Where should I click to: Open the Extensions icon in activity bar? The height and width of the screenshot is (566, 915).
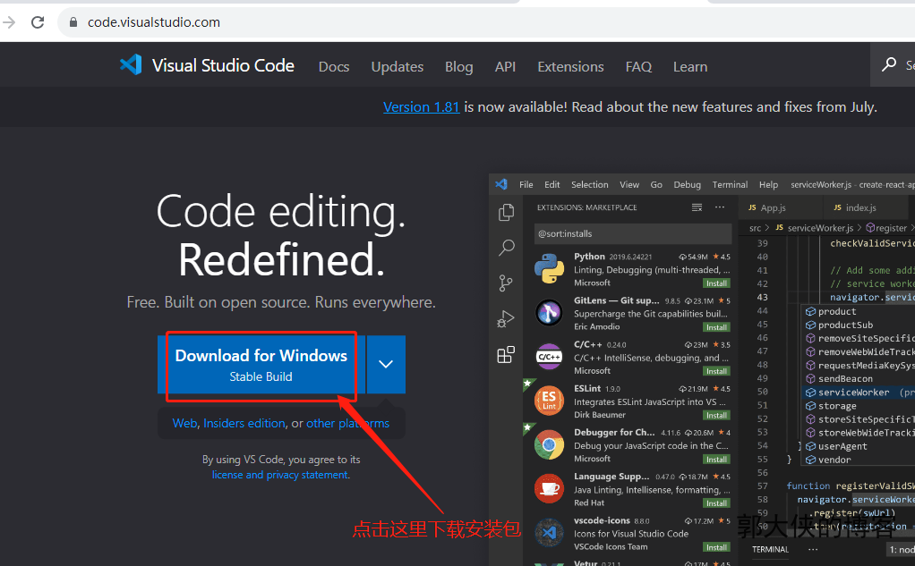(x=506, y=354)
